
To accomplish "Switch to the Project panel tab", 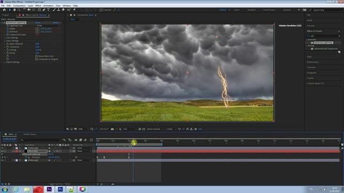I will (x=5, y=15).
